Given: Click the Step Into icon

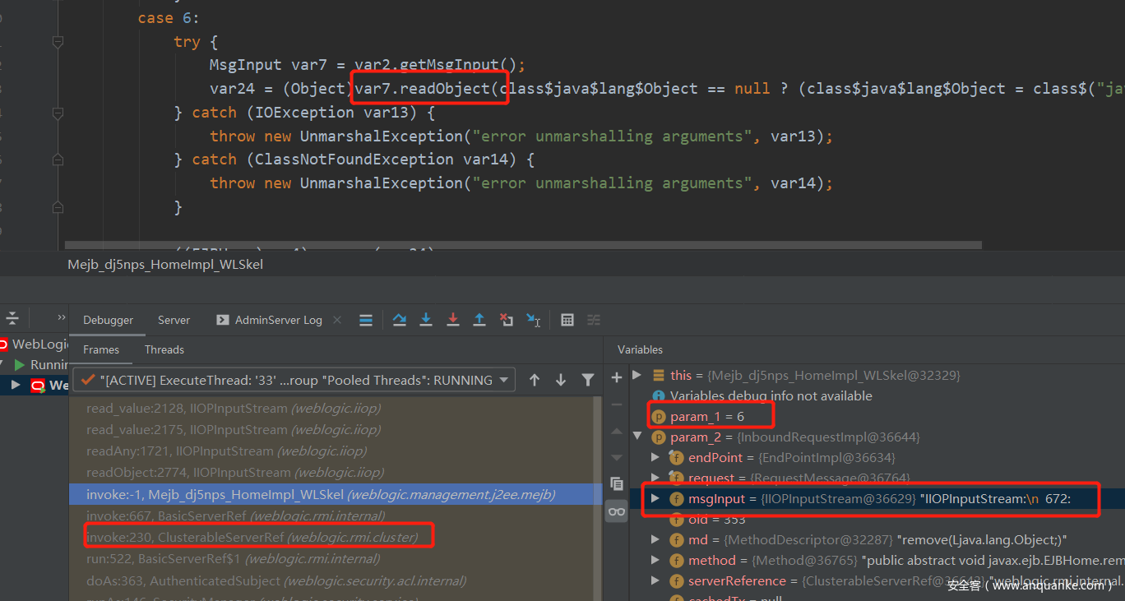Looking at the screenshot, I should pos(426,320).
